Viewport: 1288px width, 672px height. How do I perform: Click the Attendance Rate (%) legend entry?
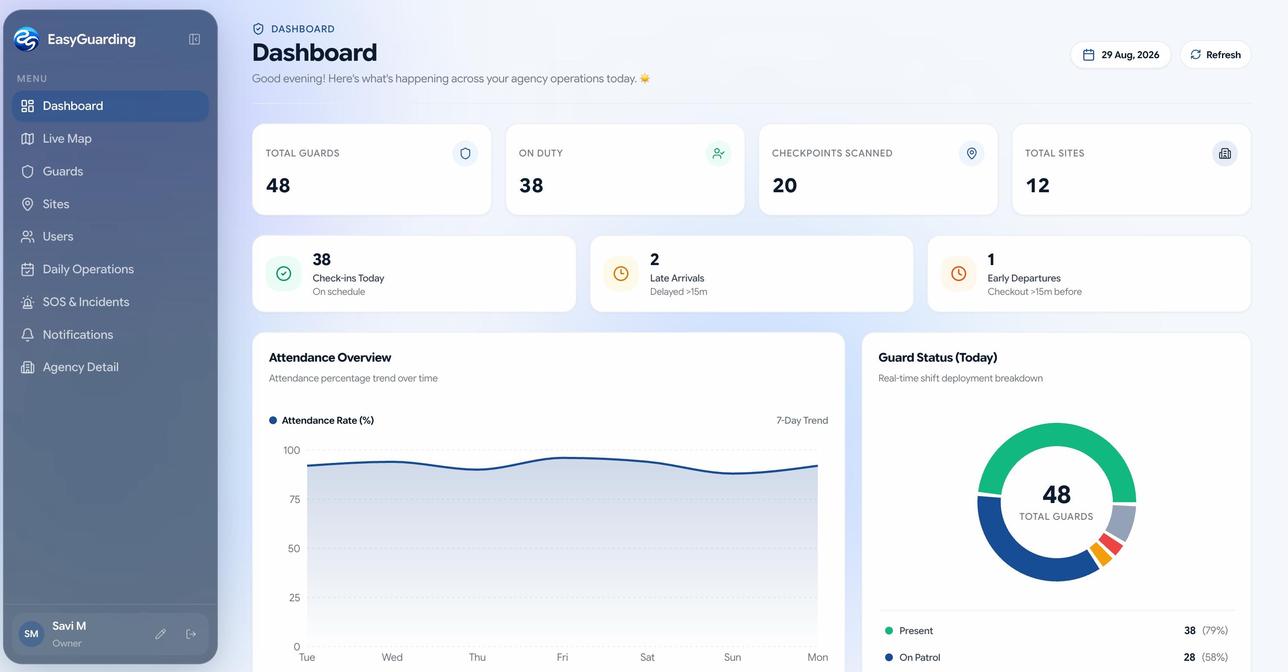point(321,421)
